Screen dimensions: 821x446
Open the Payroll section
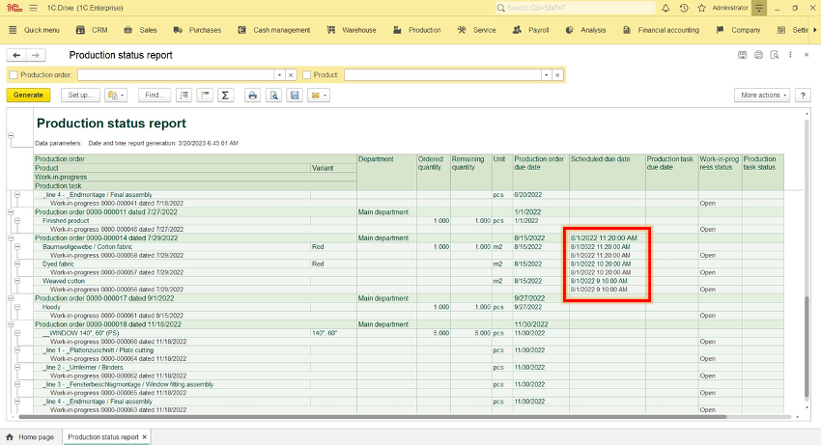[x=531, y=30]
